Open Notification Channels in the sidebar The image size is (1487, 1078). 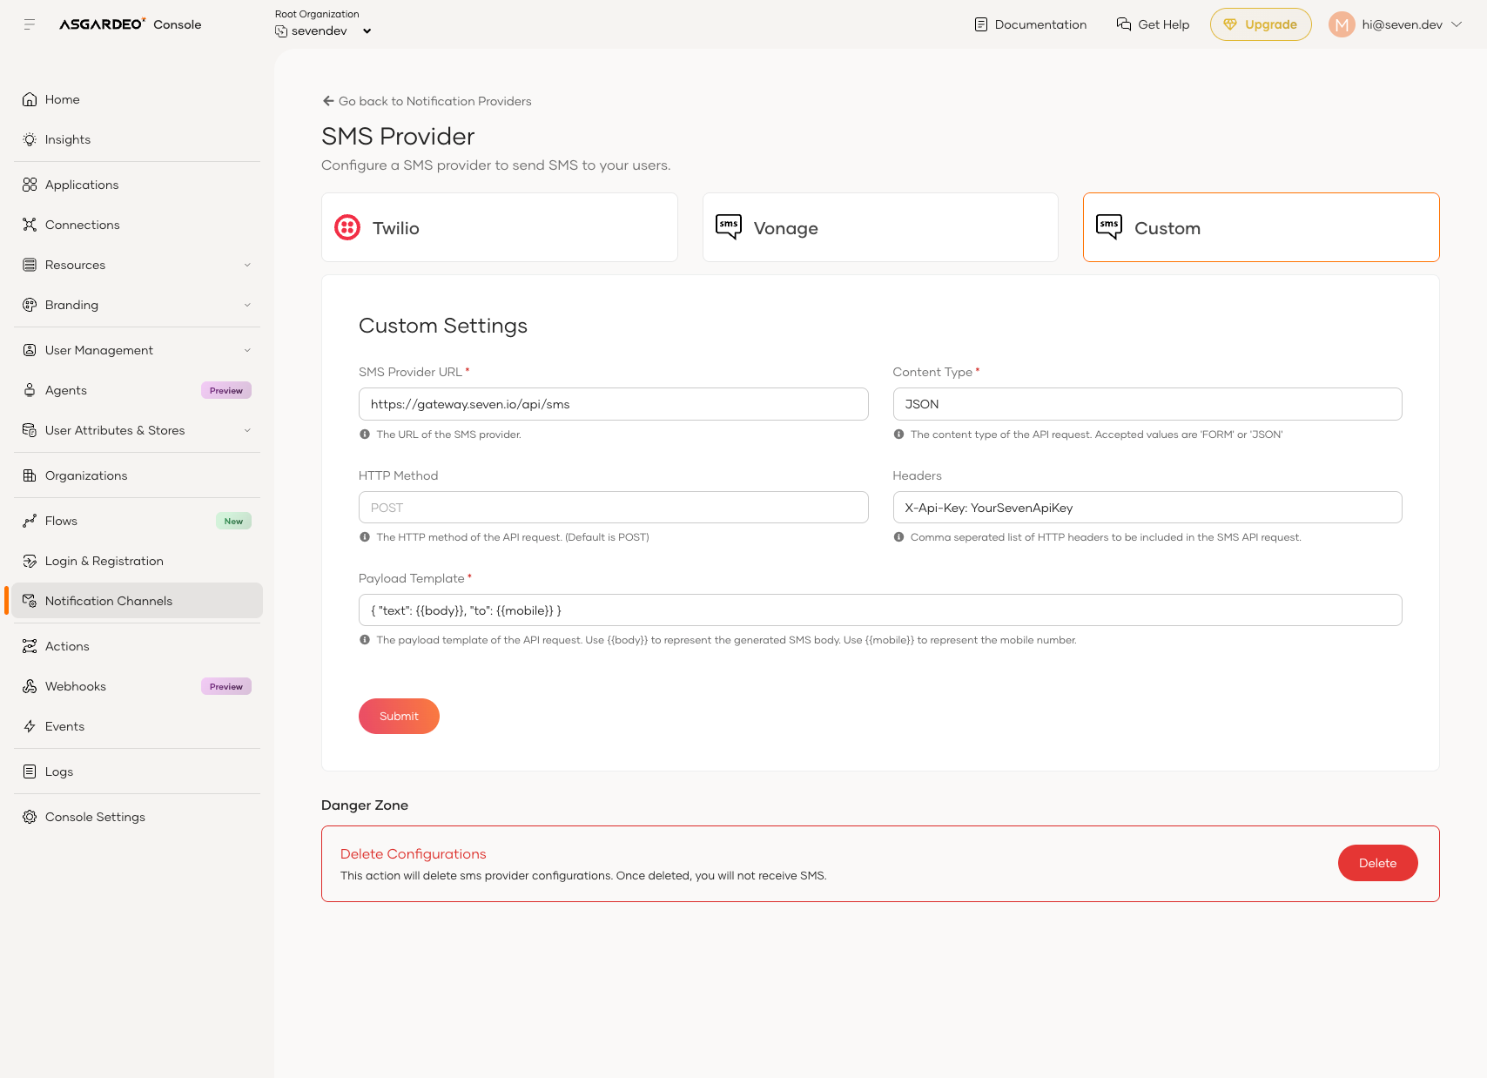(109, 601)
